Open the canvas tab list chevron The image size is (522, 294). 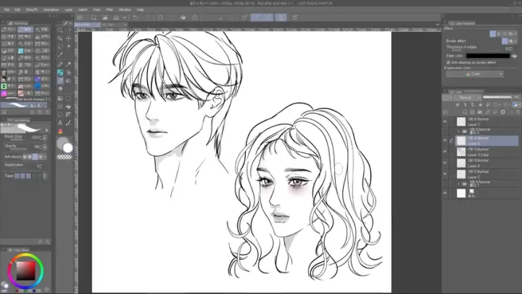[437, 25]
